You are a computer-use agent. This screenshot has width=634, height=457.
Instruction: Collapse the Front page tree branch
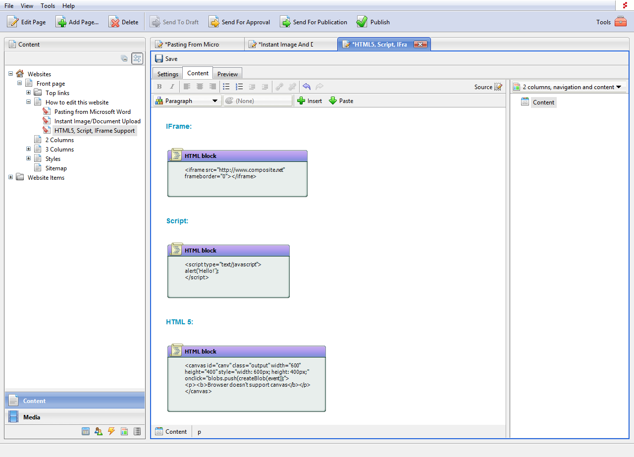pyautogui.click(x=19, y=83)
